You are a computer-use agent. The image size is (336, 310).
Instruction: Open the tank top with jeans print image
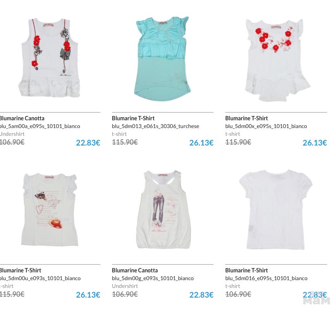[163, 210]
